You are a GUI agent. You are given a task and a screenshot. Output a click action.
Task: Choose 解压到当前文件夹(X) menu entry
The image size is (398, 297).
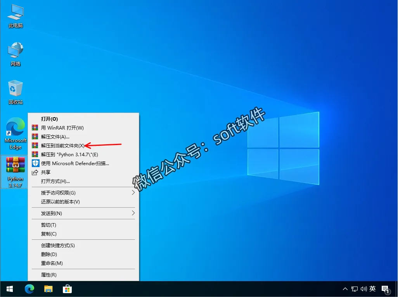pos(83,146)
